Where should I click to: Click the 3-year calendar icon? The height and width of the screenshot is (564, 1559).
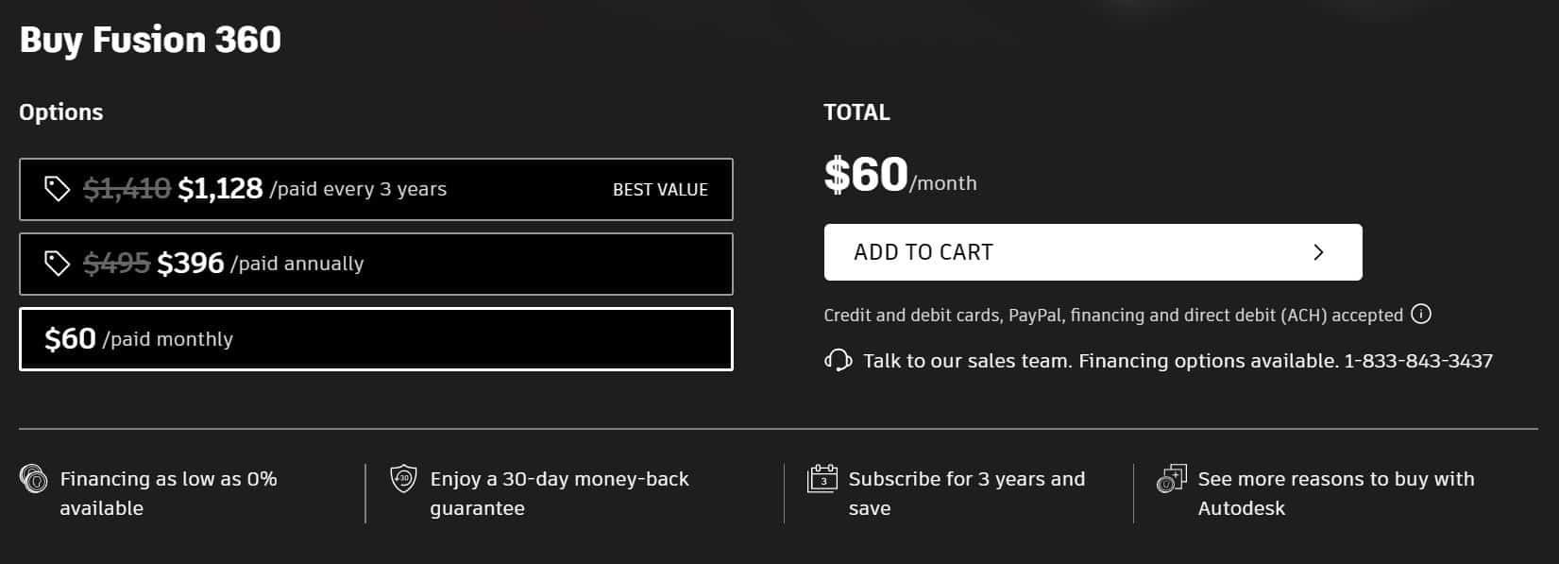(822, 479)
